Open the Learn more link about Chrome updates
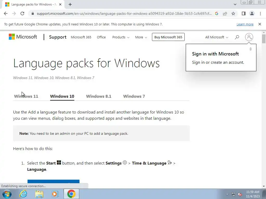Viewport: 266px width, 199px height. click(245, 24)
